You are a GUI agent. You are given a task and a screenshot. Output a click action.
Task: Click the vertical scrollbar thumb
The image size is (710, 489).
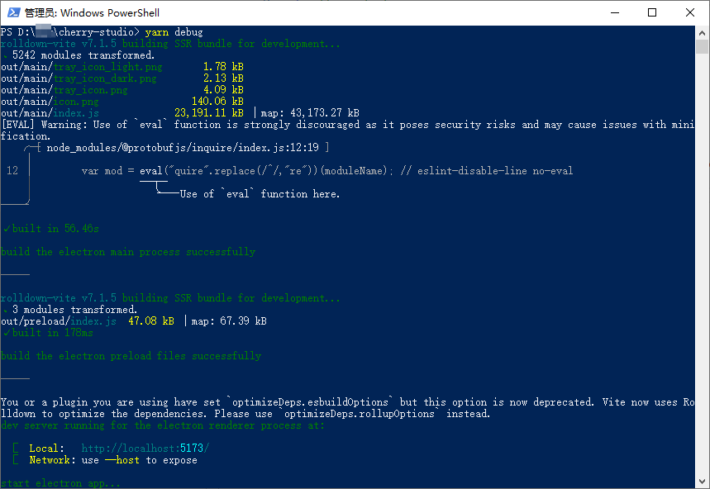coord(702,46)
